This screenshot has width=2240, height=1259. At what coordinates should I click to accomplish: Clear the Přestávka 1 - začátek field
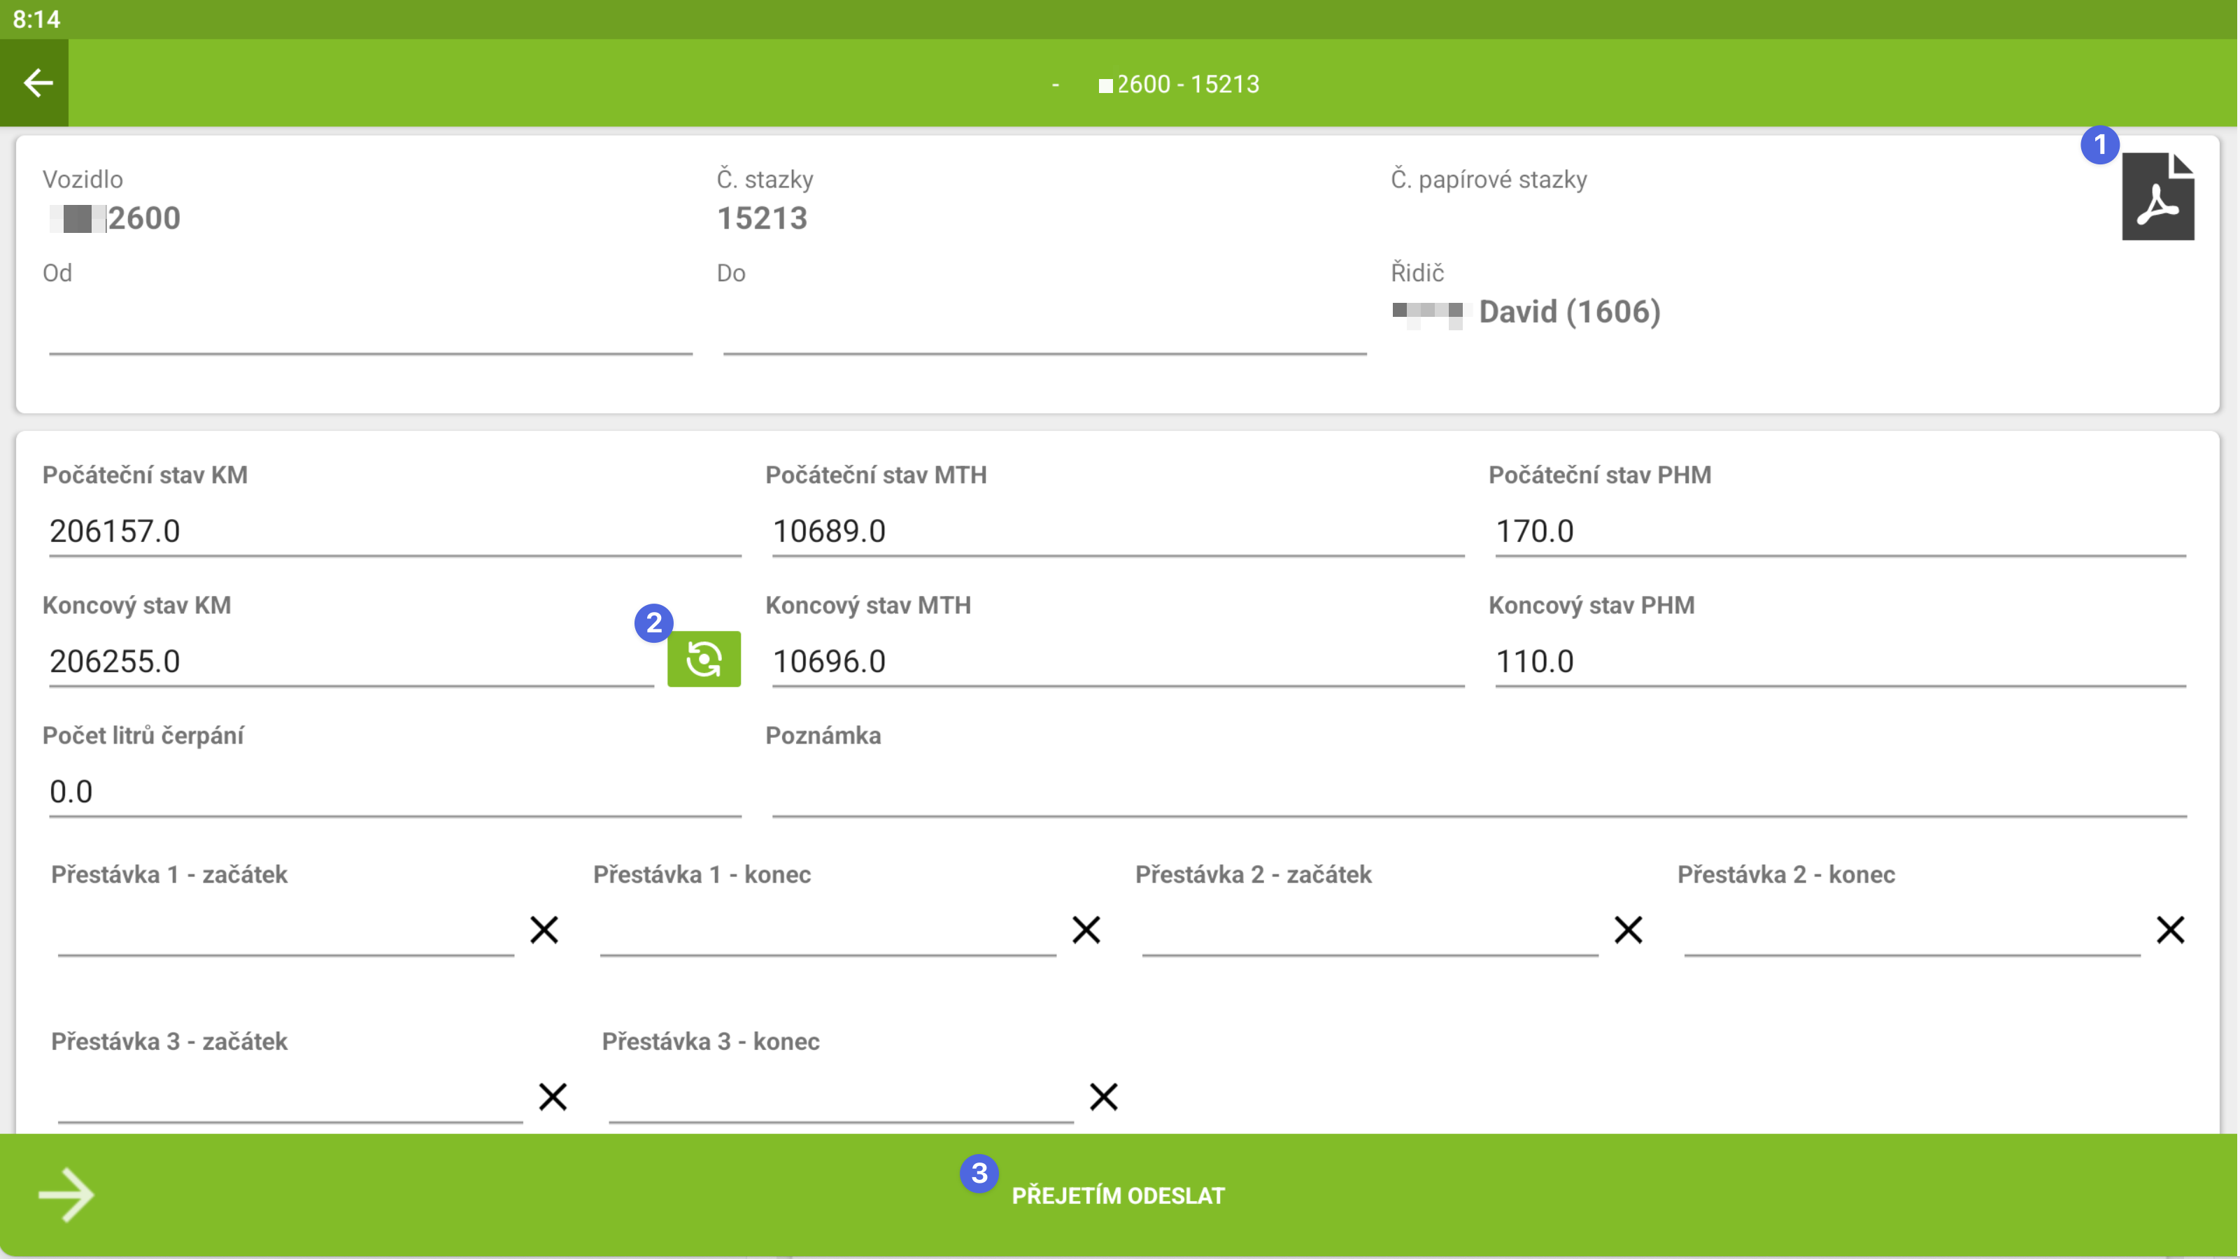[544, 930]
